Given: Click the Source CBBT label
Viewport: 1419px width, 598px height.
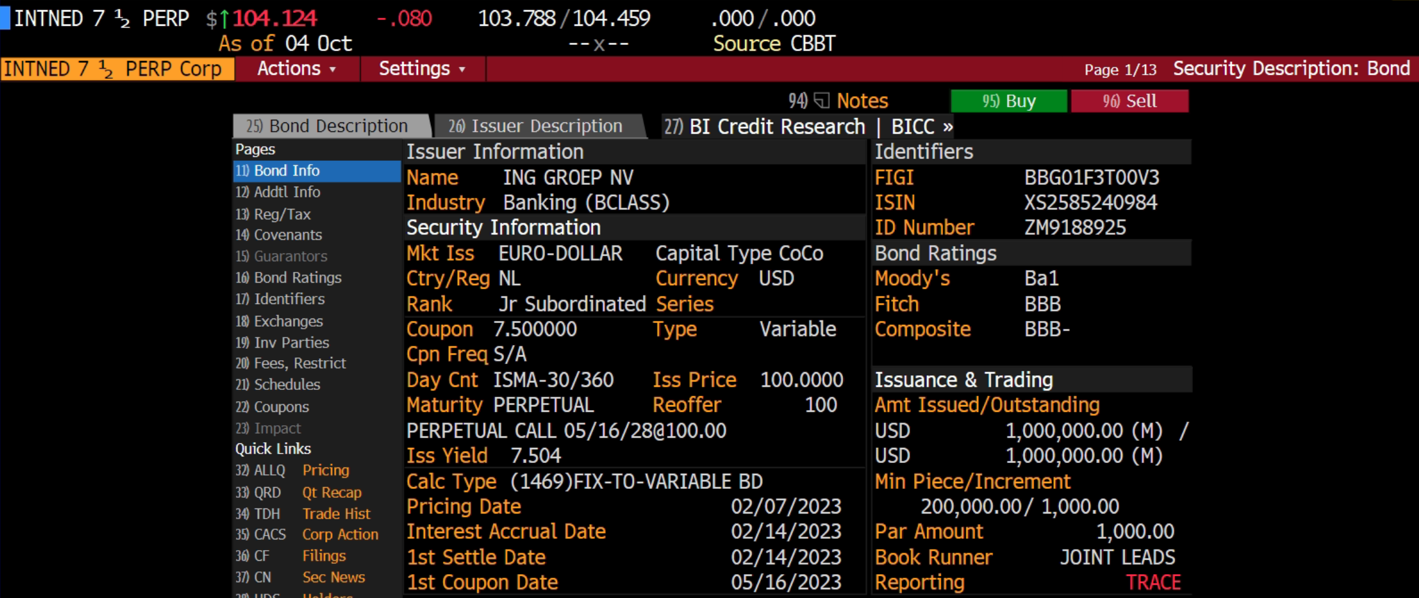Looking at the screenshot, I should coord(774,44).
